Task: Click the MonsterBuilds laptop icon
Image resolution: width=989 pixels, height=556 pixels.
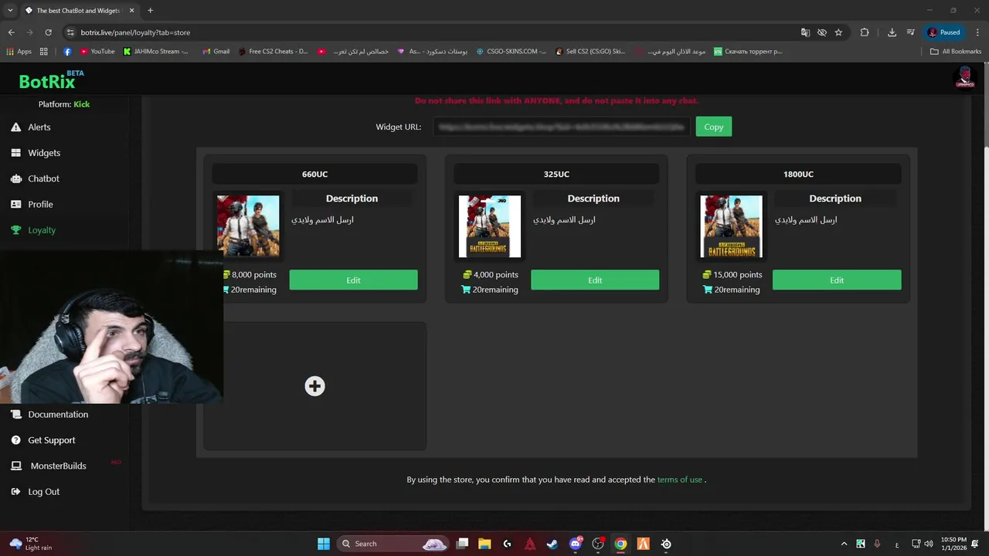Action: (15, 466)
